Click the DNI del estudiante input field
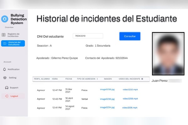The width and height of the screenshot is (188, 125). [x=88, y=36]
